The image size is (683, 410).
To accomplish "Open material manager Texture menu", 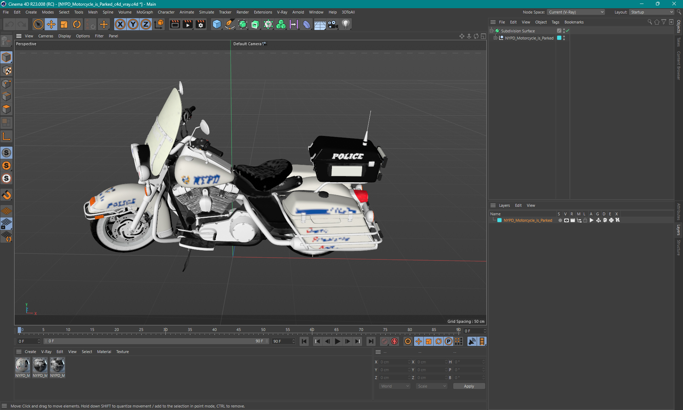I will tap(122, 352).
